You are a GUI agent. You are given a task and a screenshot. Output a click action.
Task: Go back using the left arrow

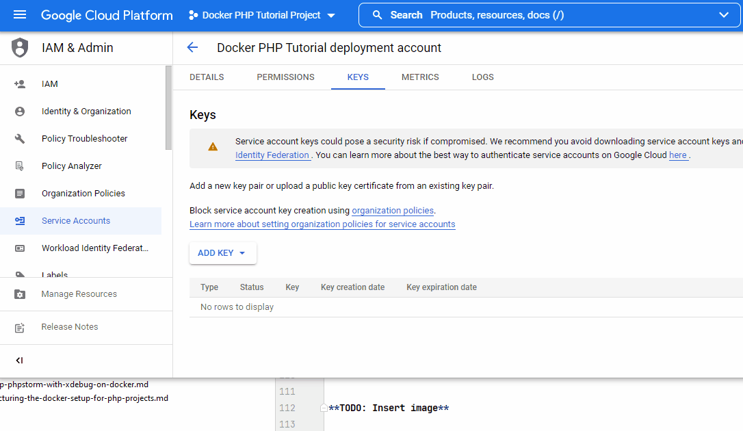(x=192, y=47)
